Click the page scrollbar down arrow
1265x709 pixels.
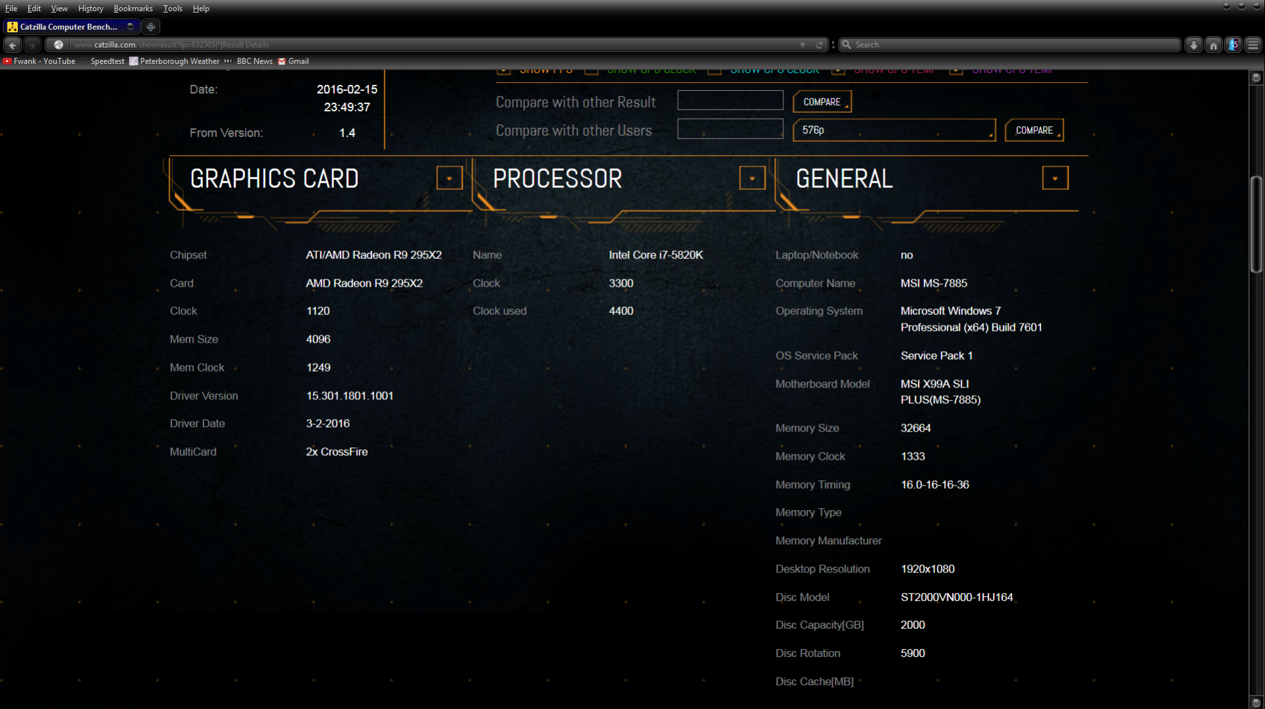pyautogui.click(x=1256, y=702)
